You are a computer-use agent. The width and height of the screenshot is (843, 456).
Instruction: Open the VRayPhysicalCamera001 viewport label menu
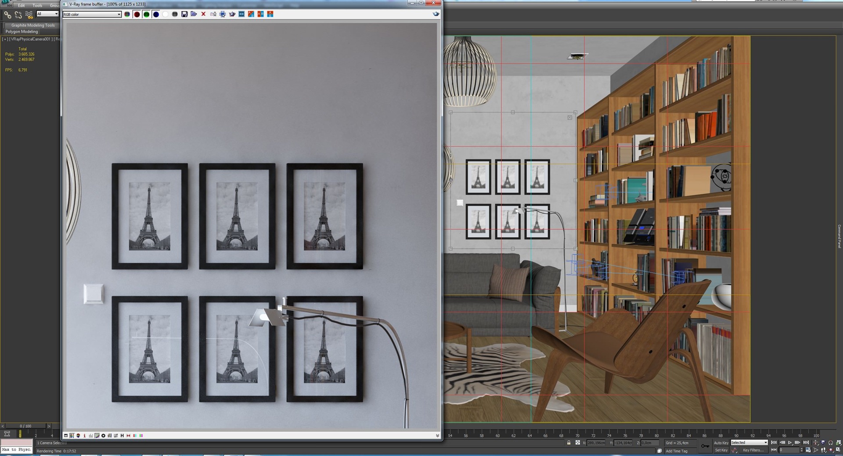click(30, 39)
